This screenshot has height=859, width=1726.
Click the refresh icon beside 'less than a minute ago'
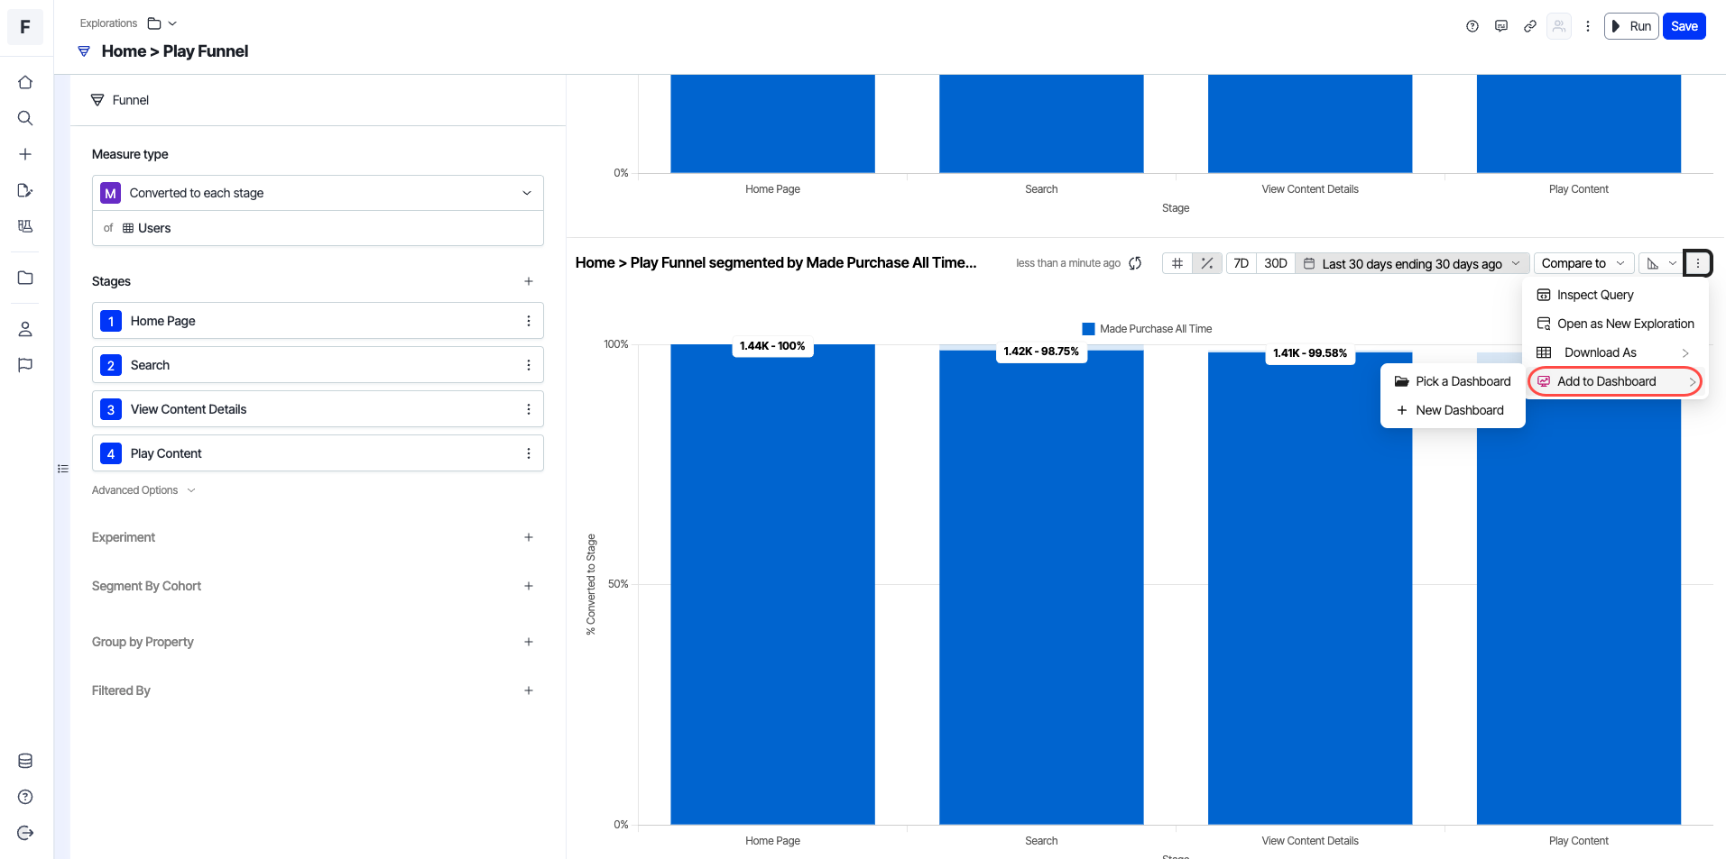pos(1135,263)
